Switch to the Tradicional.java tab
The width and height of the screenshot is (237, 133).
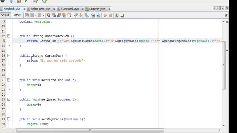70,9
